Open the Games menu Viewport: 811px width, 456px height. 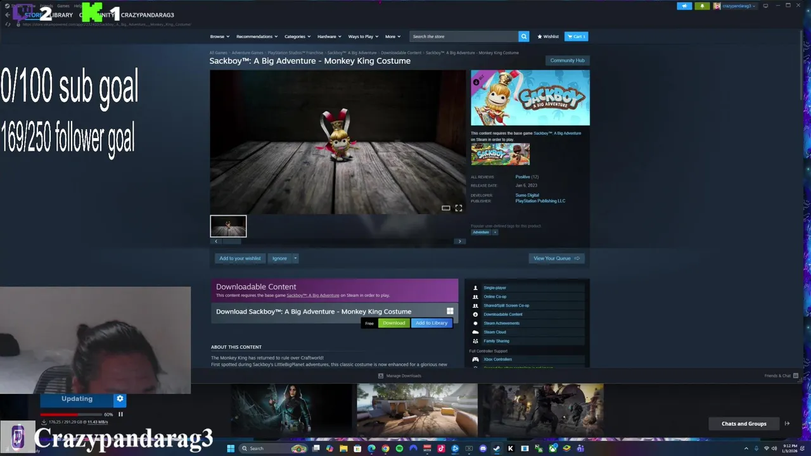63,6
